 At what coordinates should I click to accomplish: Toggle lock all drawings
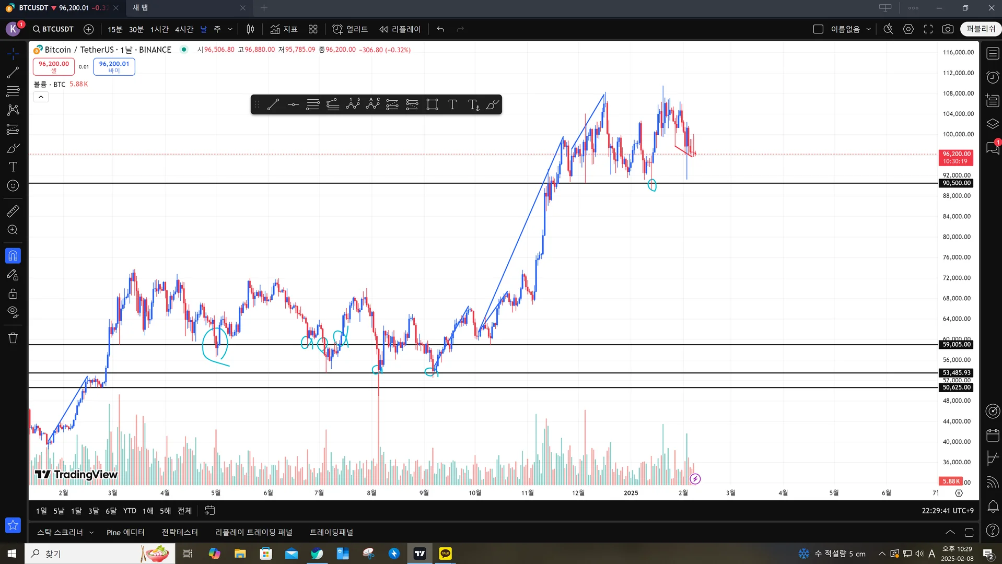click(x=13, y=293)
